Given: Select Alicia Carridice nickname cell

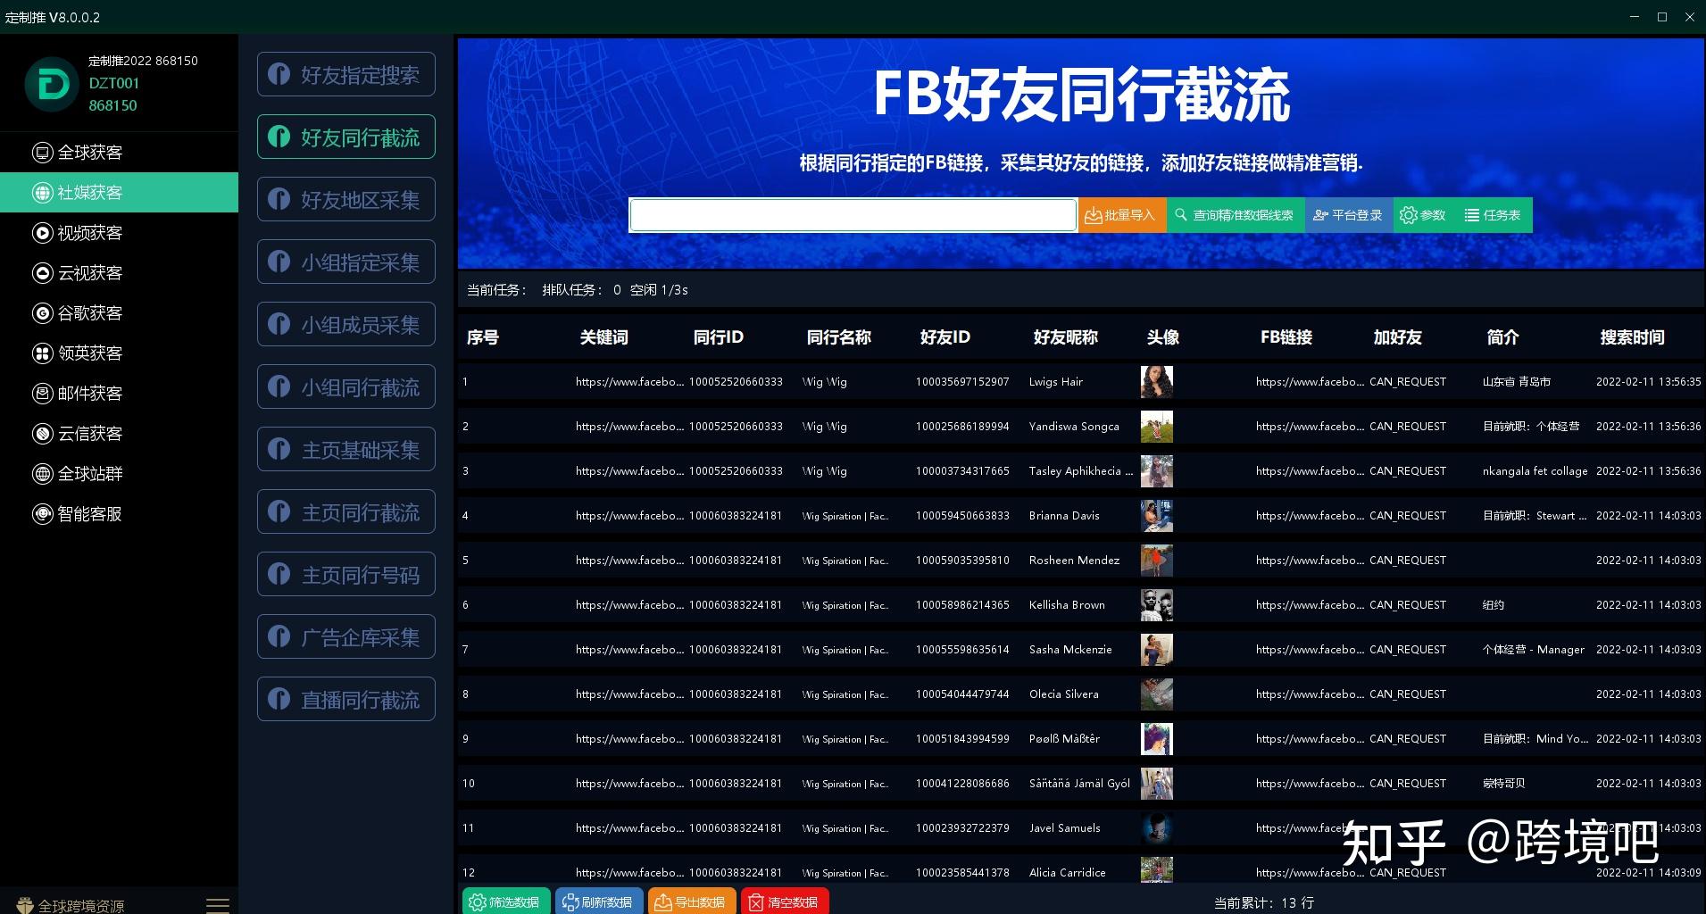Looking at the screenshot, I should click(x=1067, y=873).
